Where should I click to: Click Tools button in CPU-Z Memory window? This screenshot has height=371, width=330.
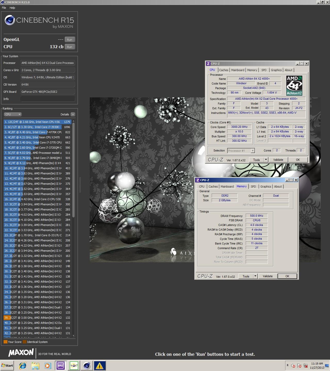246,276
